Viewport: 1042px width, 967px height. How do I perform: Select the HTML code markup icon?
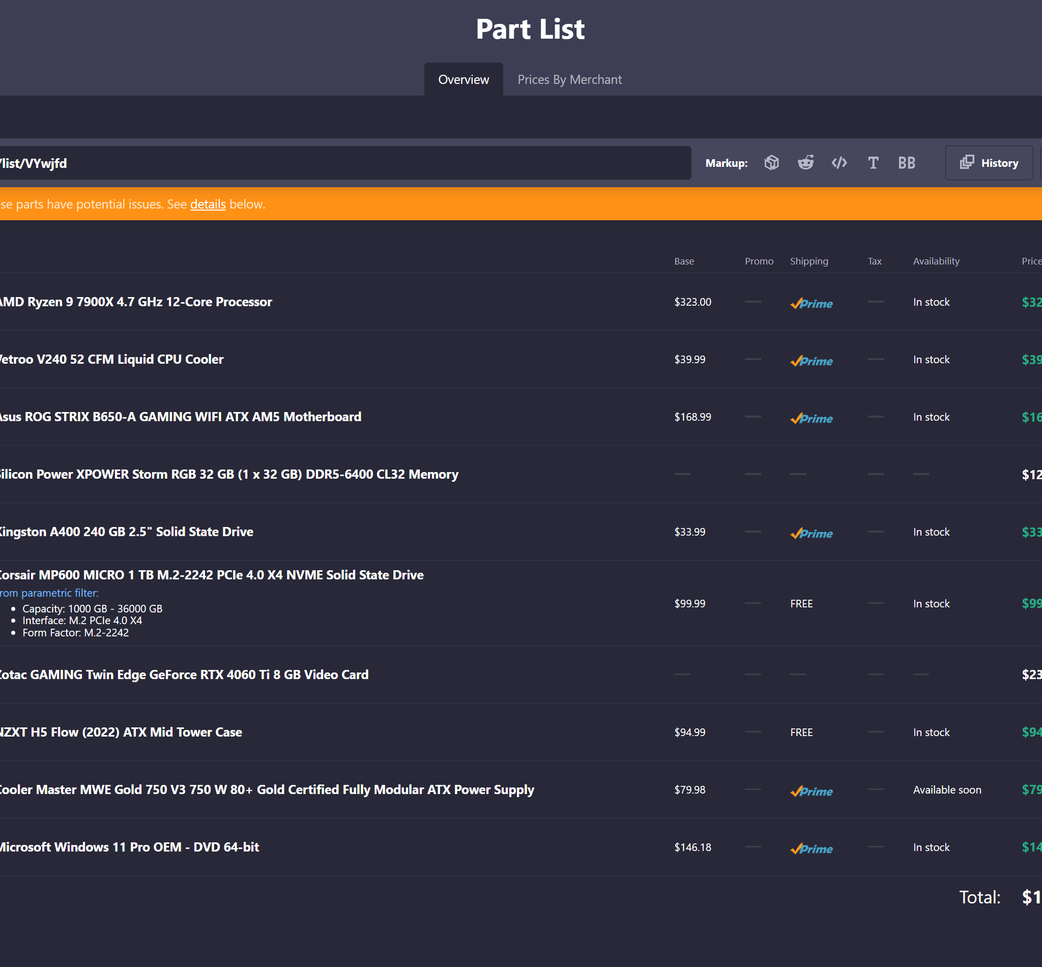coord(839,163)
